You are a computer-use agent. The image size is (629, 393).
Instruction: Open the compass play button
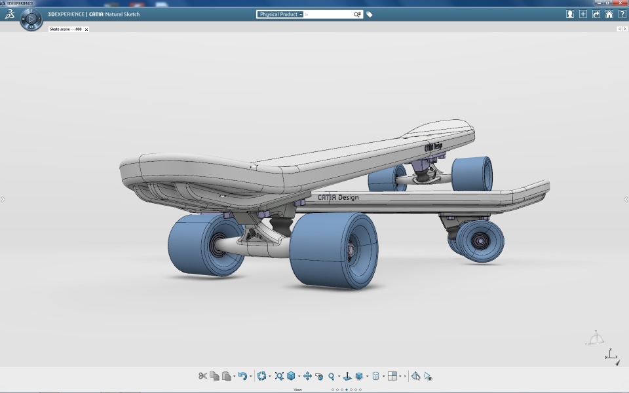point(31,18)
